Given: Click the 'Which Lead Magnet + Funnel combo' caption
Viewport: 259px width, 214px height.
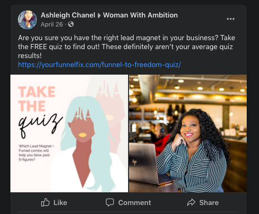Looking at the screenshot, I should tap(36, 153).
